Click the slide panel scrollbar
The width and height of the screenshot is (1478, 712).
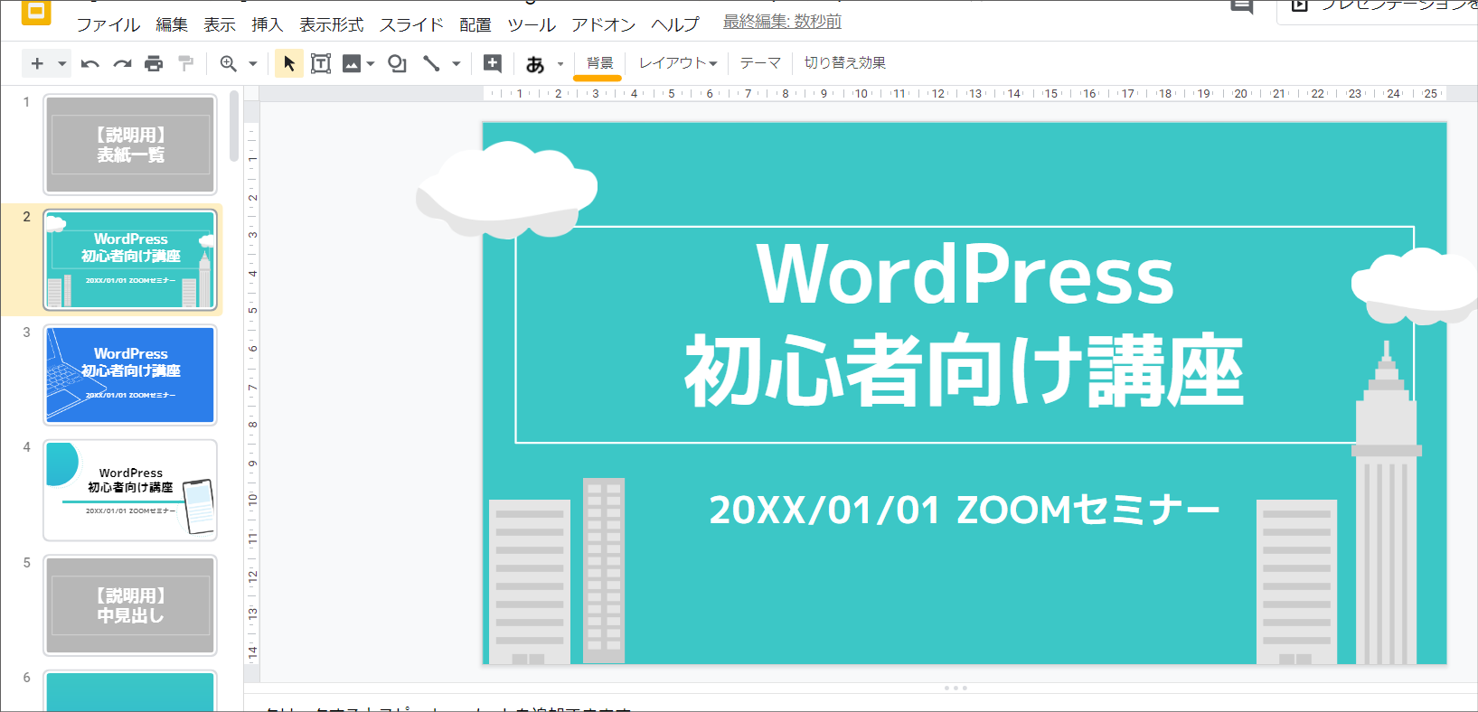click(234, 126)
